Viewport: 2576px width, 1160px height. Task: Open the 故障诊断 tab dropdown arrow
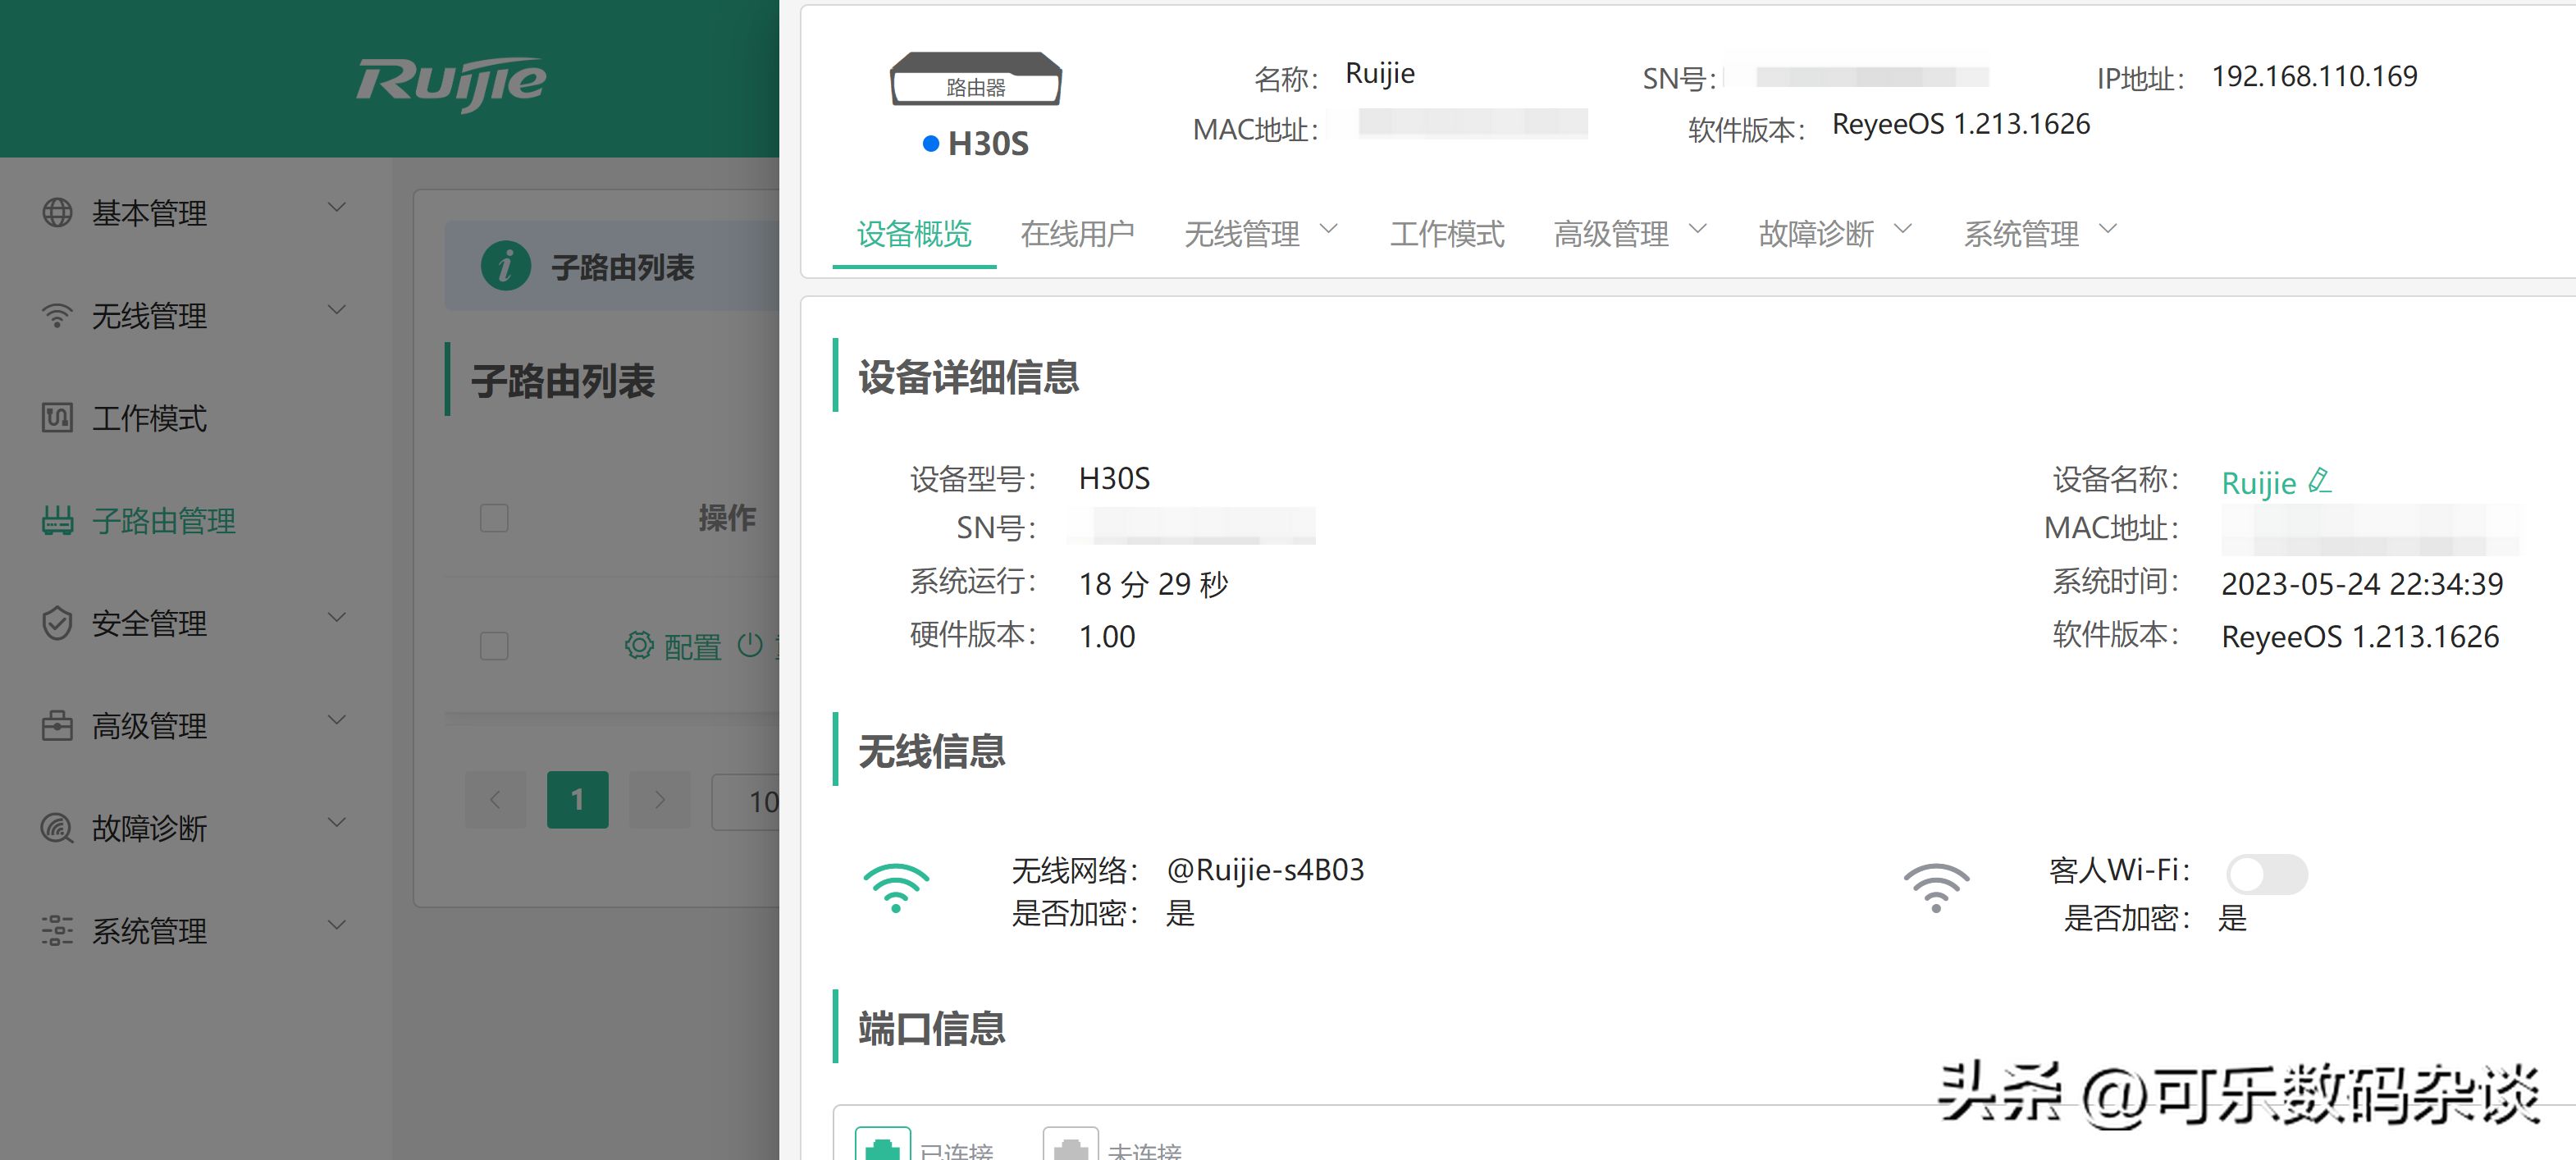click(x=1903, y=229)
